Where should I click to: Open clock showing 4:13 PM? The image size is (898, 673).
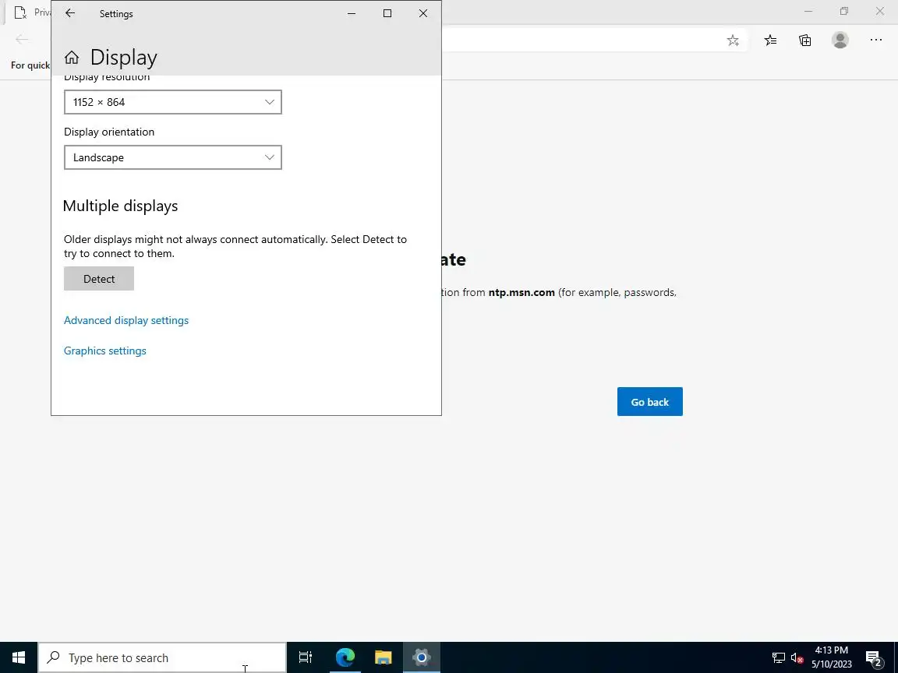point(832,657)
